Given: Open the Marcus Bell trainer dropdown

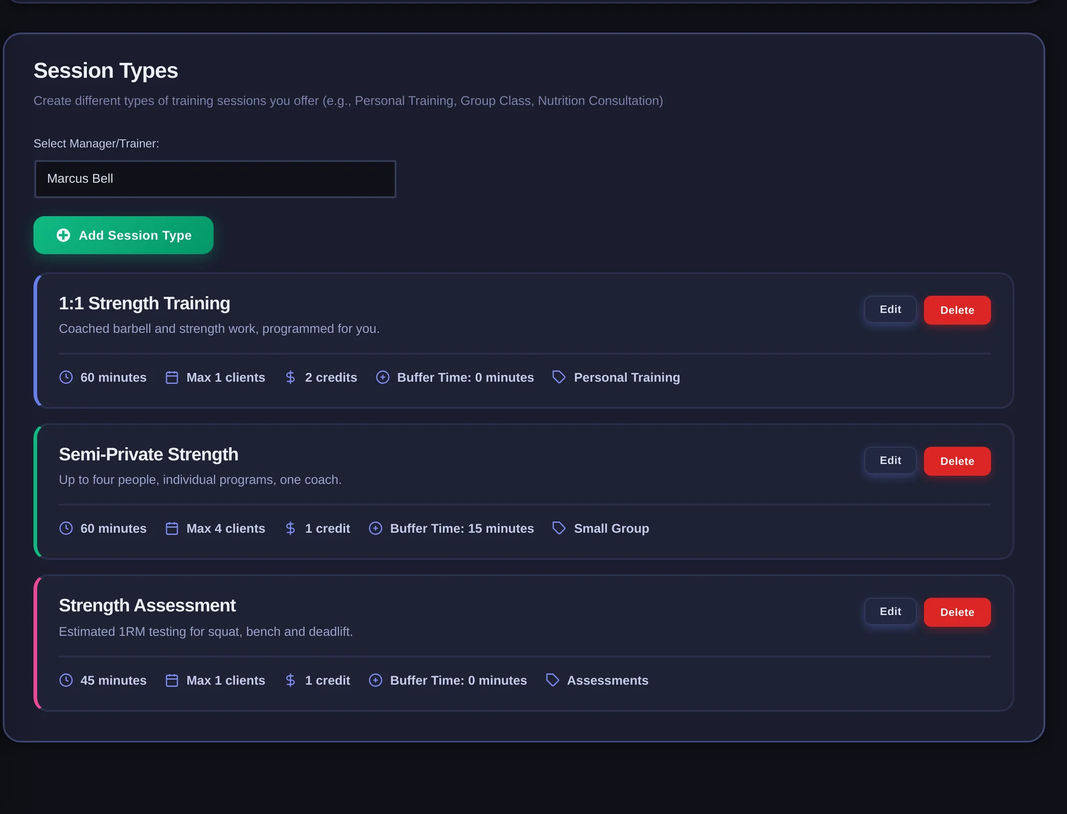Looking at the screenshot, I should click(215, 179).
